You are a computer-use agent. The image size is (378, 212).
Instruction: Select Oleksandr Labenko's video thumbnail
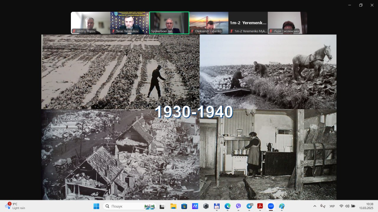pyautogui.click(x=208, y=23)
